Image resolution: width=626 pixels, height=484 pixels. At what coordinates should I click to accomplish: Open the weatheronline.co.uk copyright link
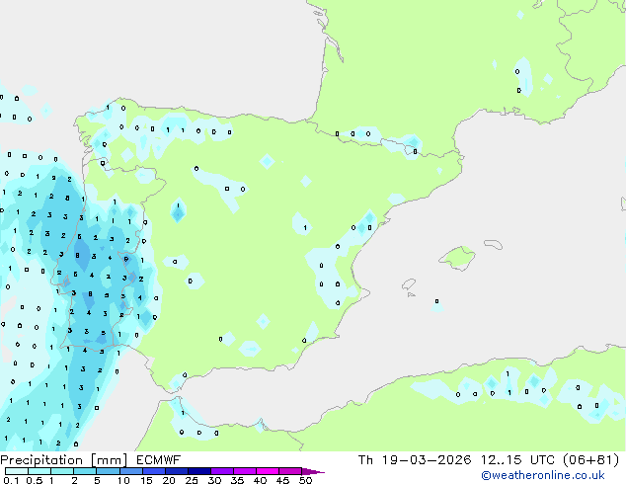point(542,475)
